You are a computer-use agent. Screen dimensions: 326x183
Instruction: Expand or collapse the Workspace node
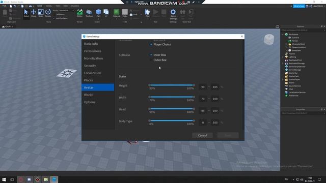[283, 35]
